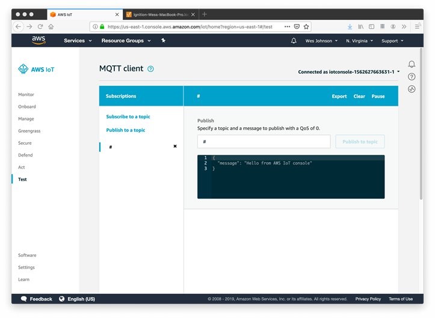Open the browser library icon
The image size is (435, 318).
(x=360, y=26)
